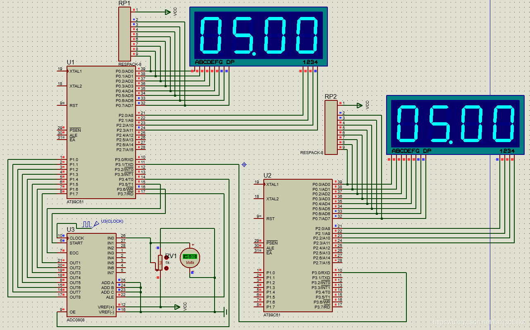Click the 'U3' reference label
Image resolution: width=530 pixels, height=330 pixels.
pyautogui.click(x=71, y=229)
